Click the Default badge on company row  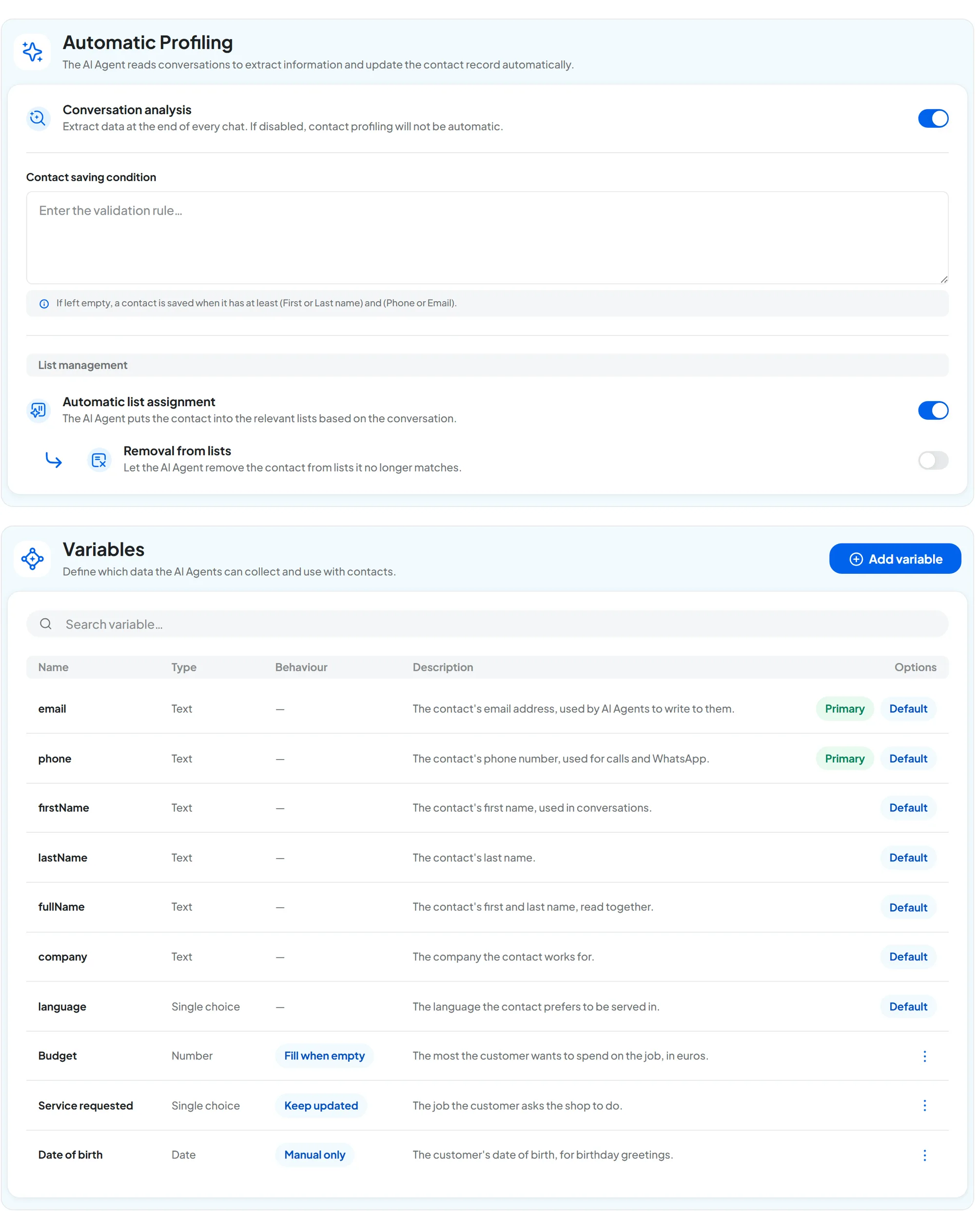[x=908, y=957]
